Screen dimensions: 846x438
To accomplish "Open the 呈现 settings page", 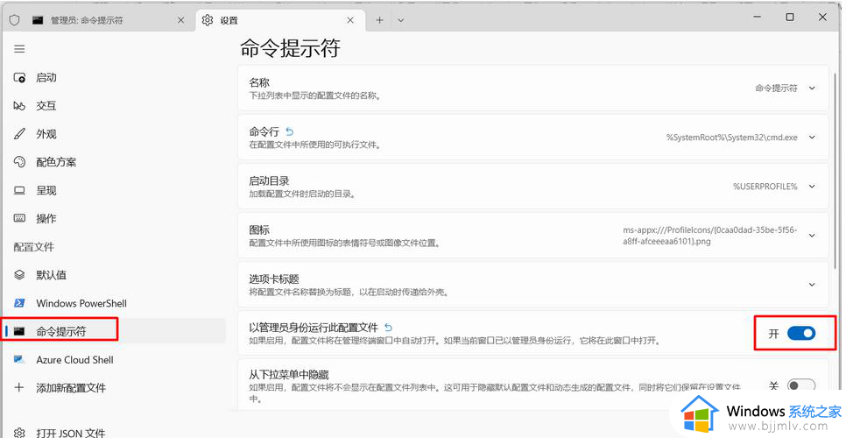I will [x=115, y=190].
